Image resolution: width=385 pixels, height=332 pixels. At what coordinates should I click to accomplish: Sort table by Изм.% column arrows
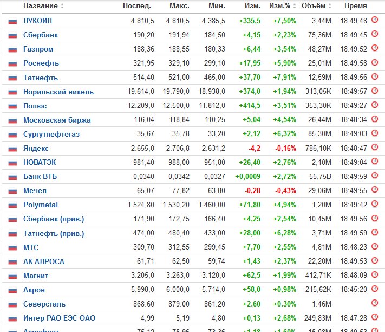295,5
